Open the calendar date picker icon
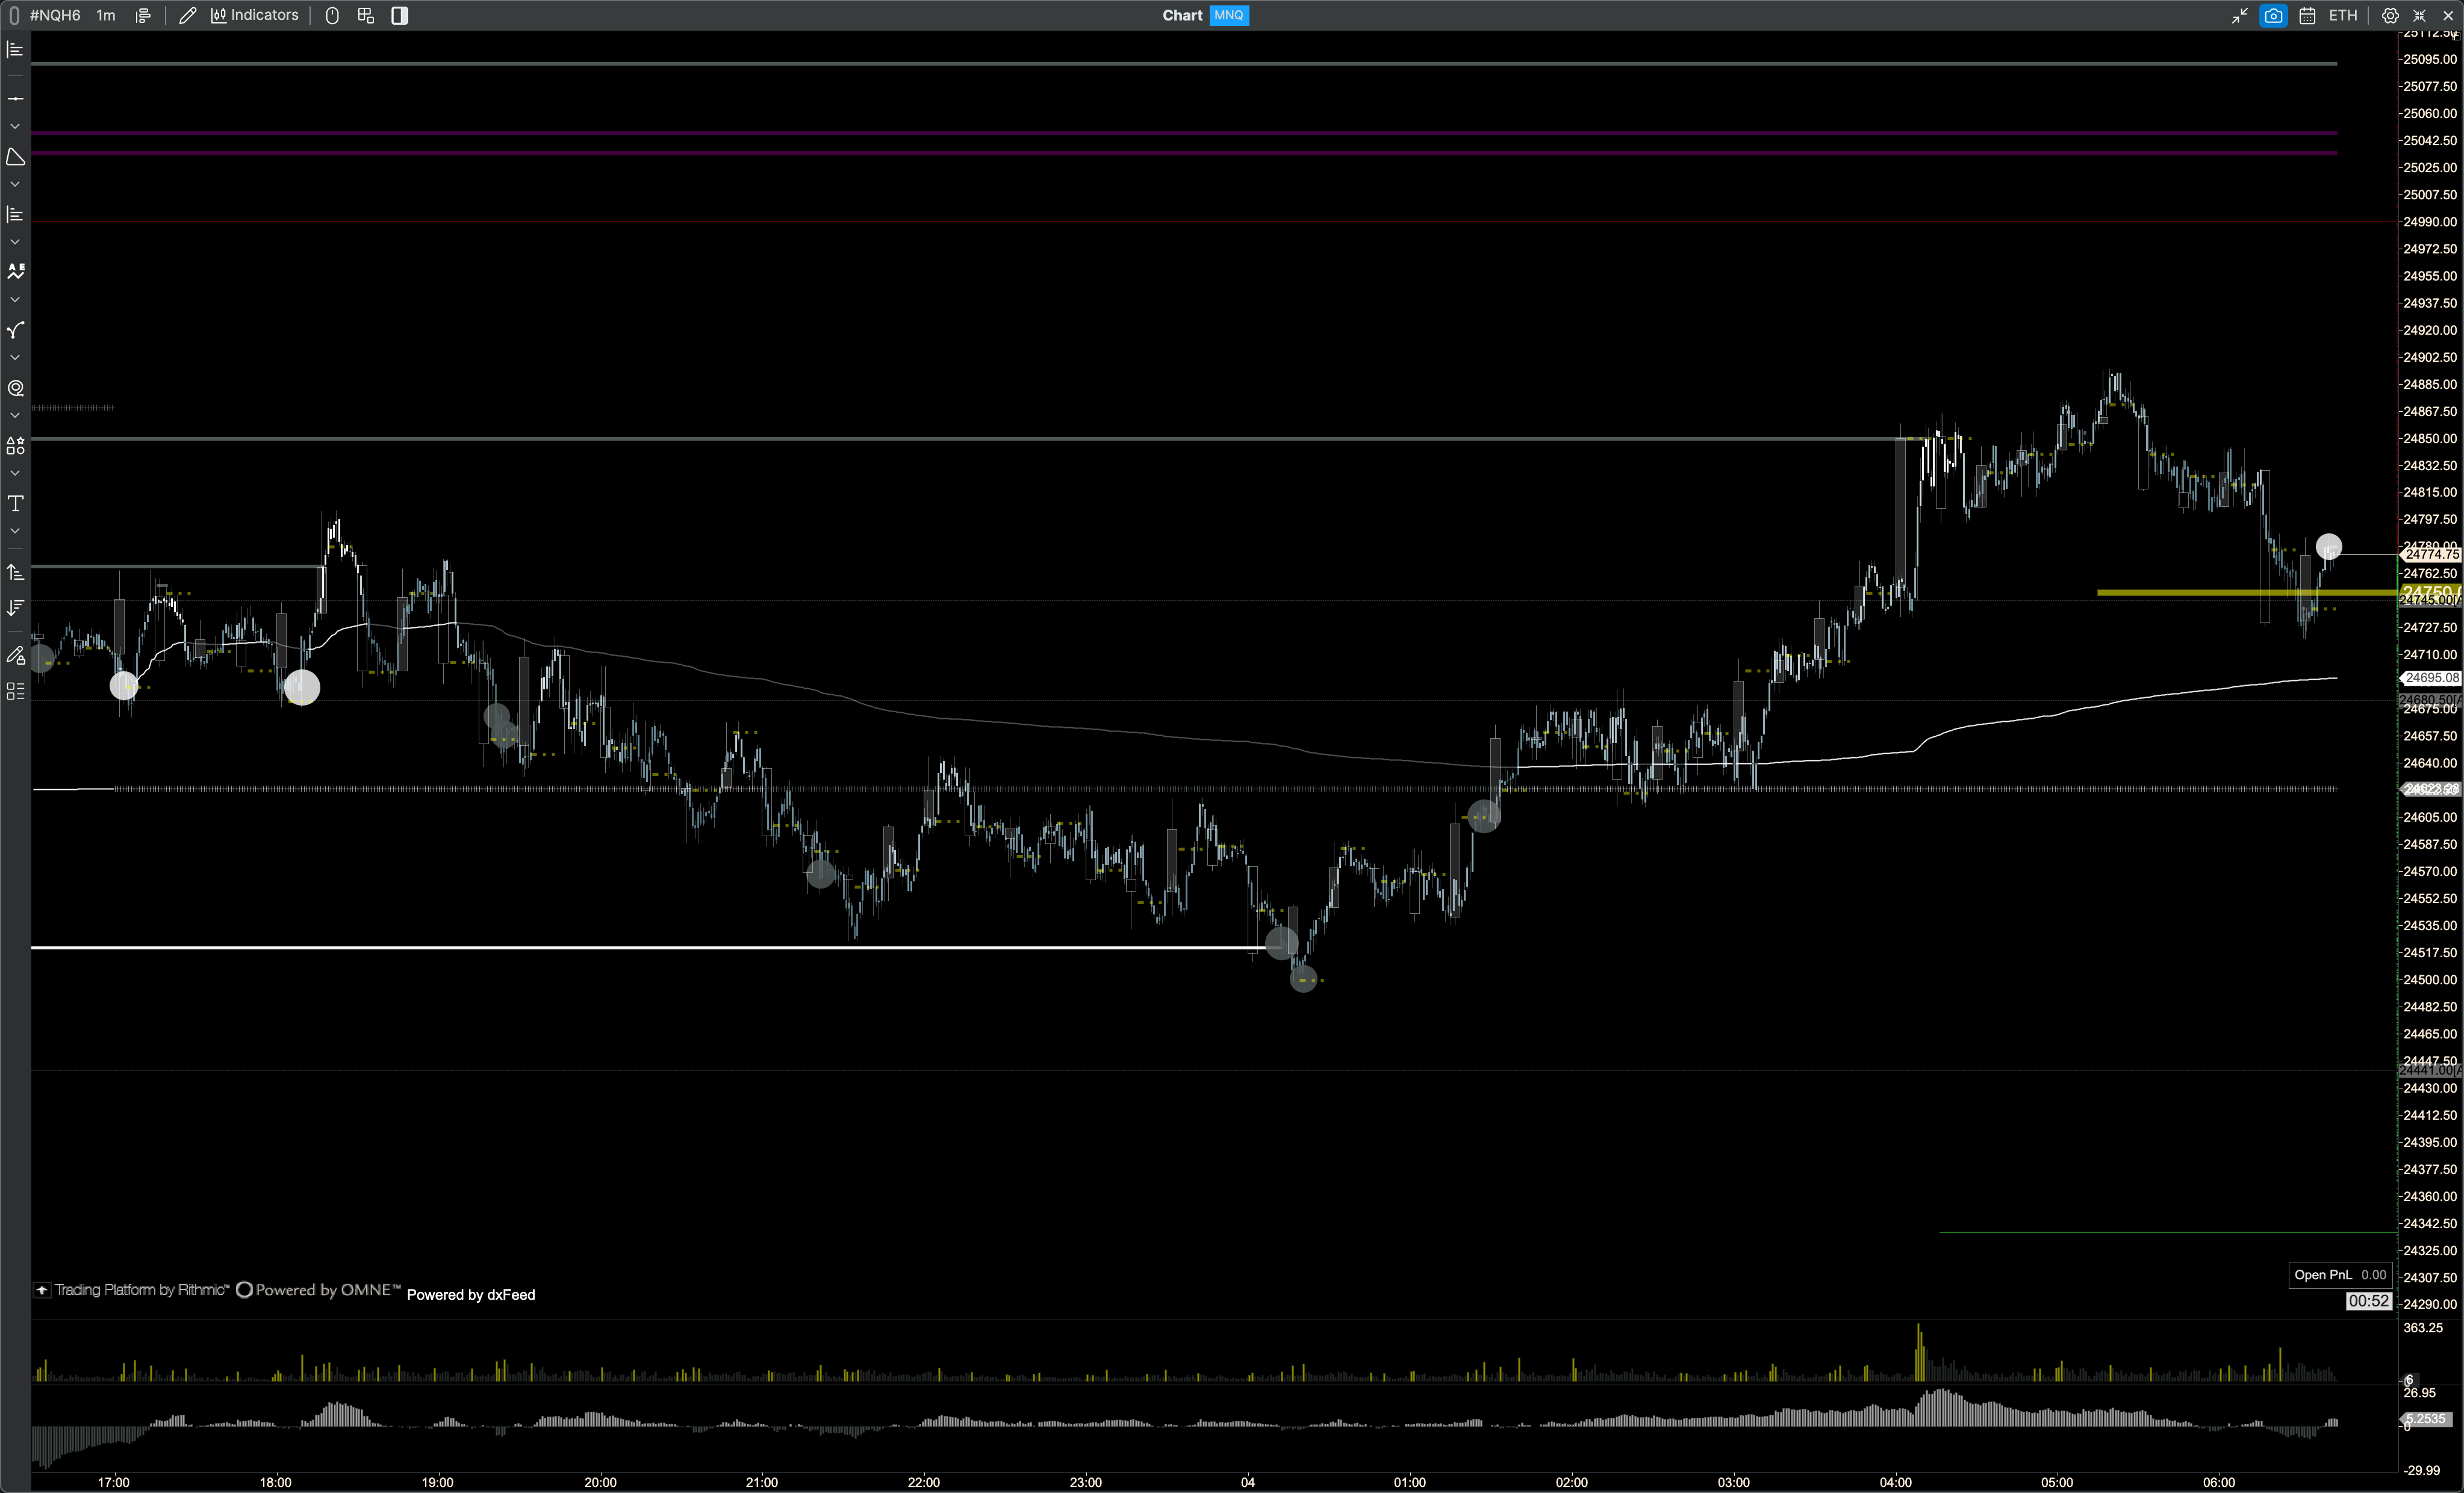2464x1493 pixels. pyautogui.click(x=2307, y=15)
